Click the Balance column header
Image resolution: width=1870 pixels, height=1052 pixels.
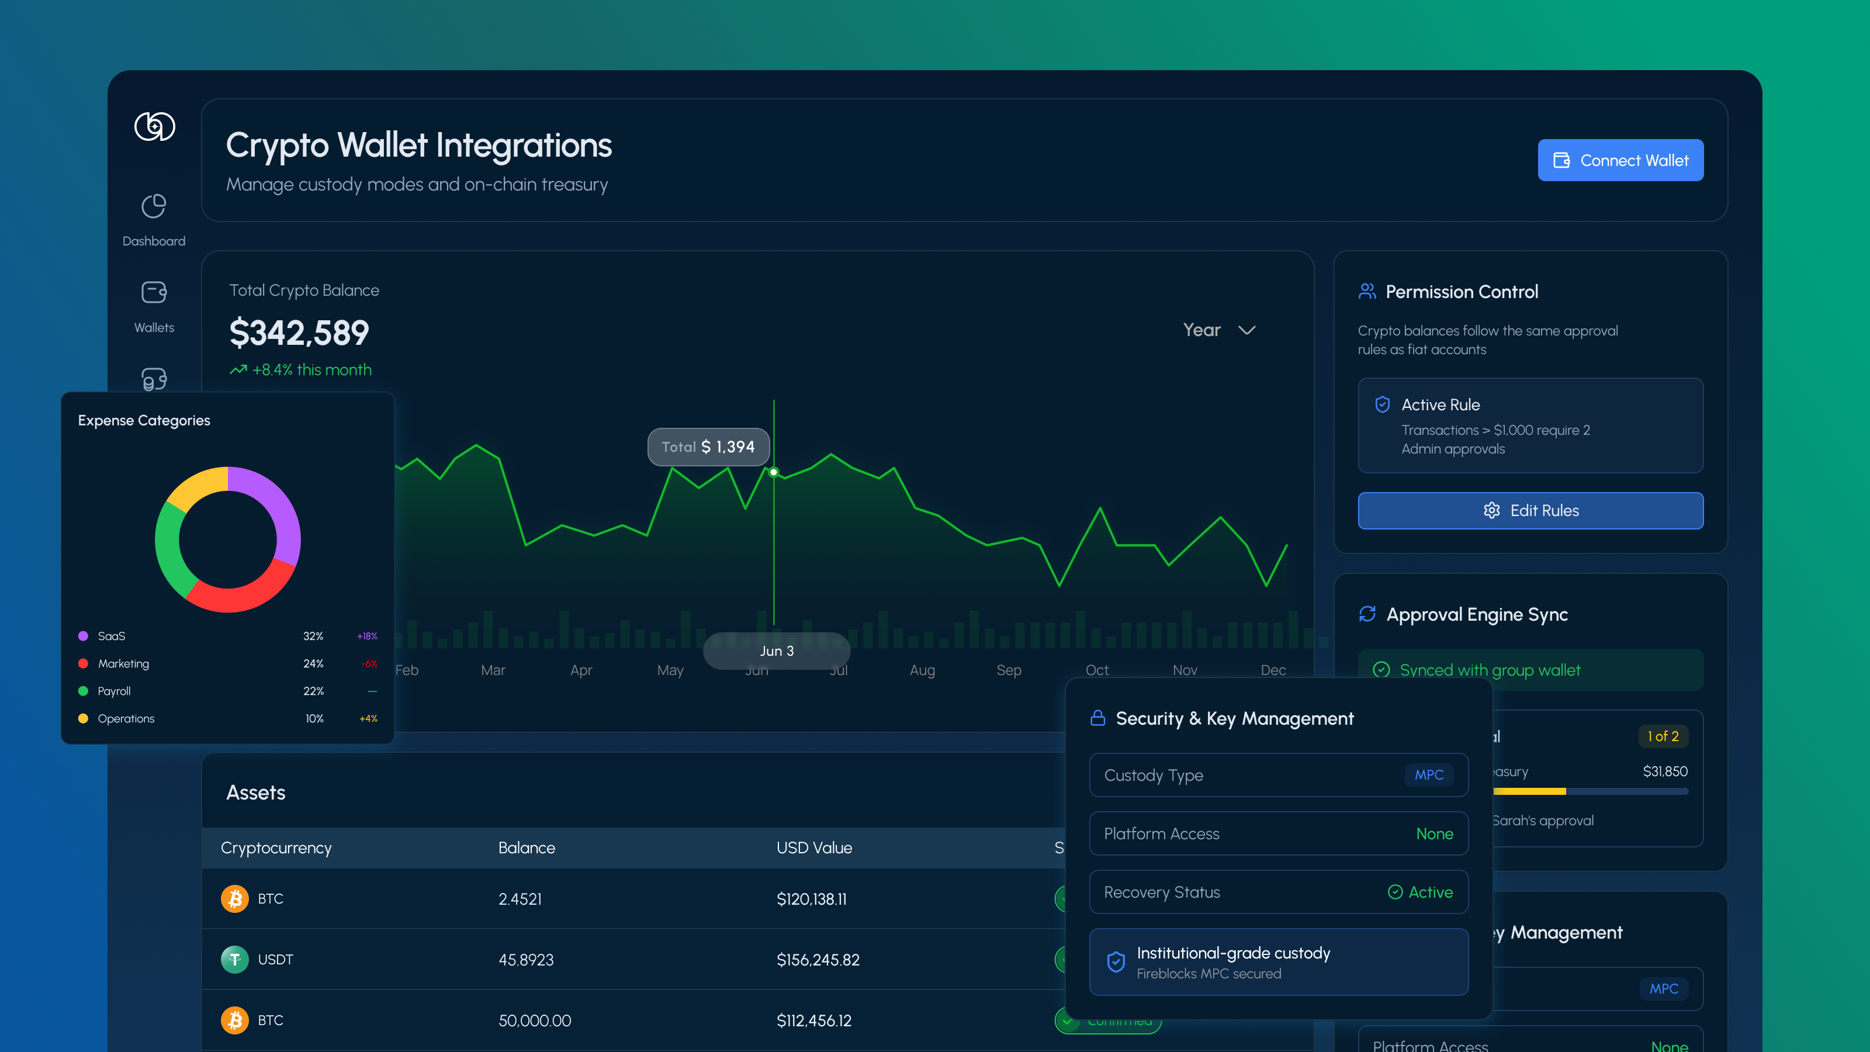pos(527,848)
